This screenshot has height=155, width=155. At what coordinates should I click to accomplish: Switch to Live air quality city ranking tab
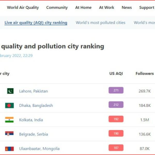click(36, 22)
